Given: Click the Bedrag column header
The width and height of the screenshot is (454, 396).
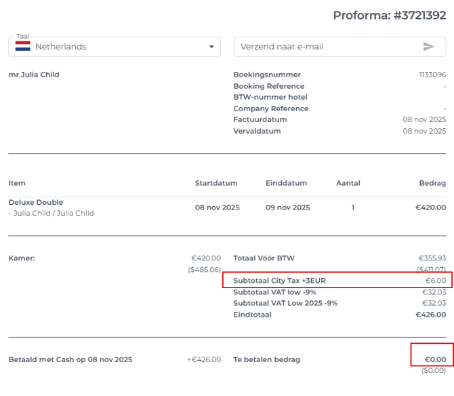Looking at the screenshot, I should pyautogui.click(x=432, y=183).
